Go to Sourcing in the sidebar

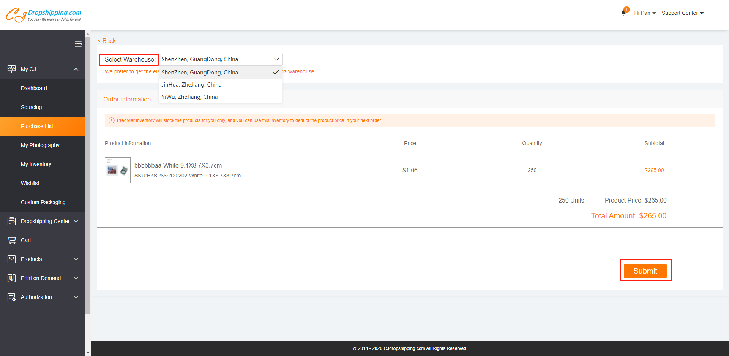coord(32,107)
